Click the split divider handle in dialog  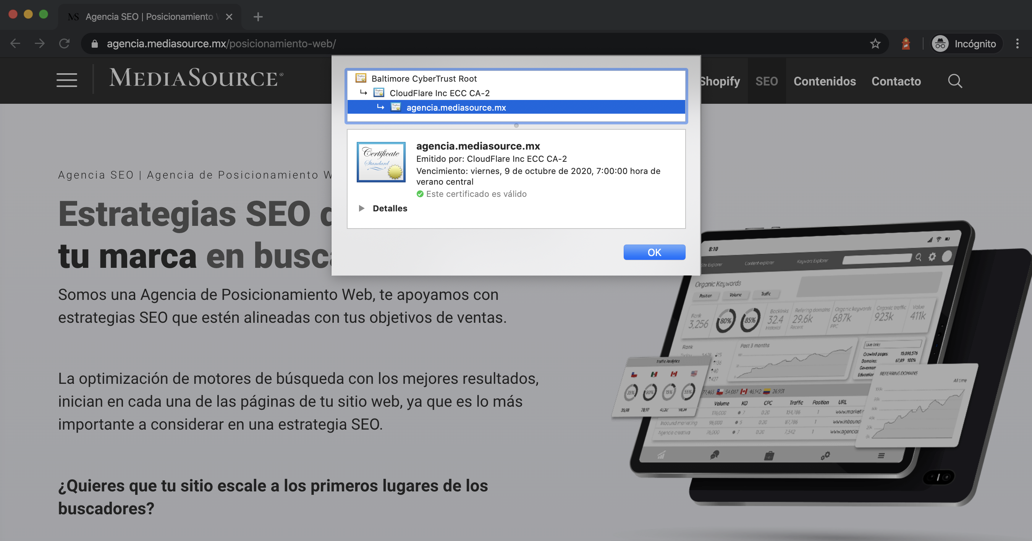click(516, 126)
